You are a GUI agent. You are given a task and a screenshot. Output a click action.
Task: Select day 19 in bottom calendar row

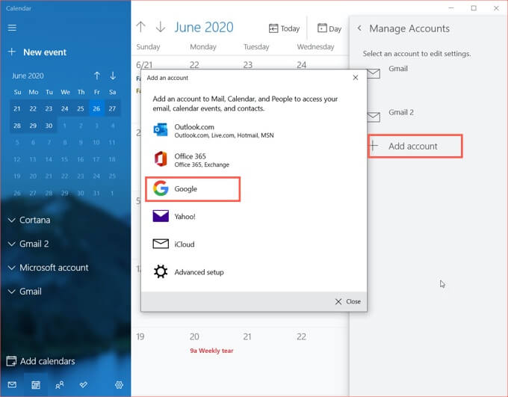point(140,336)
